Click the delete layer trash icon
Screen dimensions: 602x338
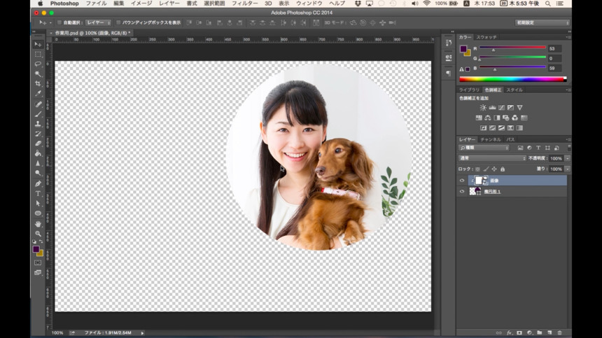[x=560, y=332]
